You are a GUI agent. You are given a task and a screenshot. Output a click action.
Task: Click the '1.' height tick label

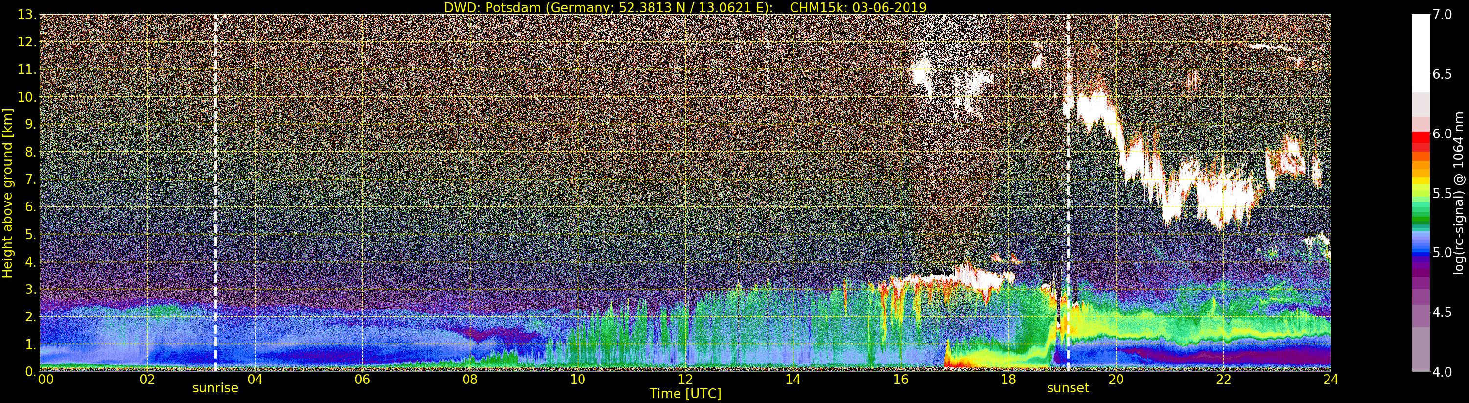point(31,344)
